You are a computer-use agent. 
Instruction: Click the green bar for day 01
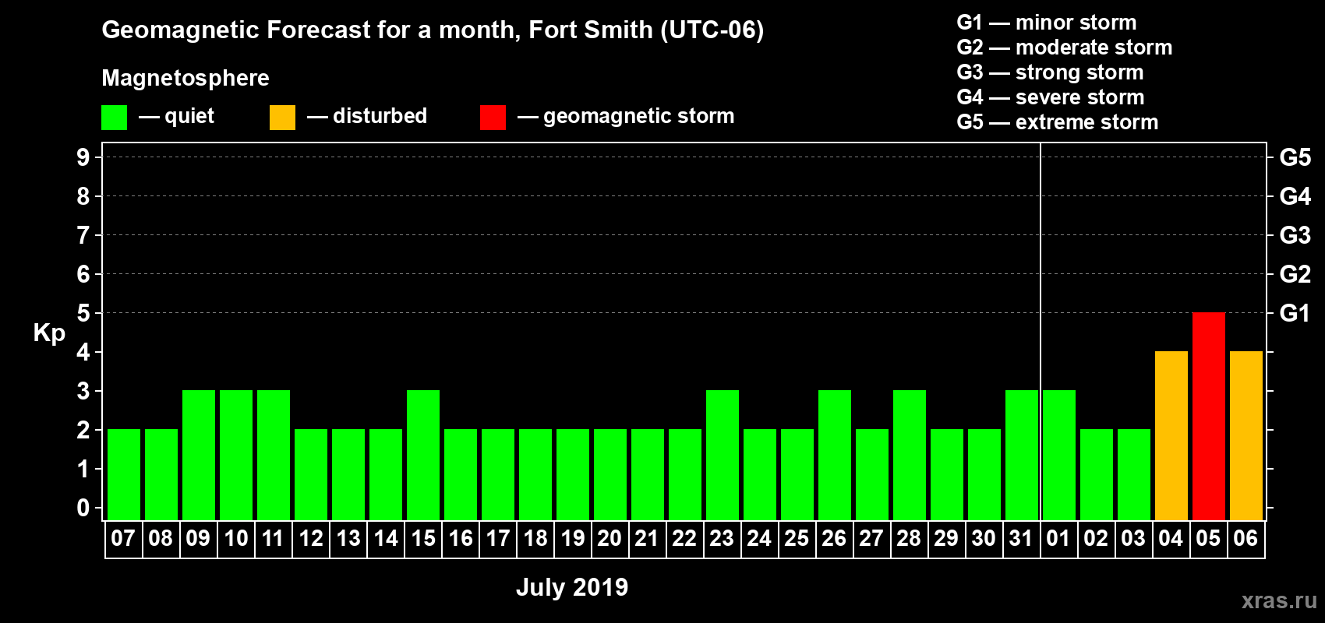pos(1058,456)
